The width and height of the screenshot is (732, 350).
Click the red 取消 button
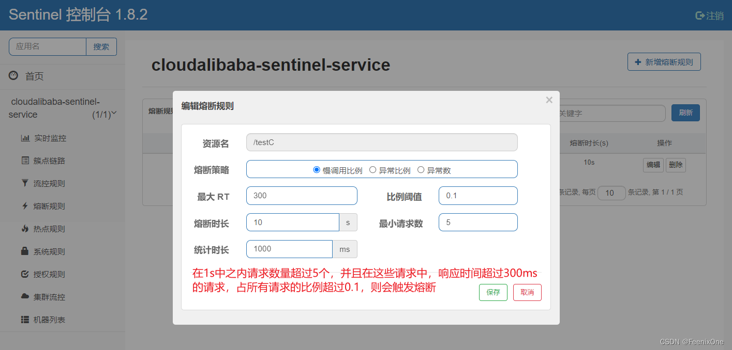pos(527,292)
